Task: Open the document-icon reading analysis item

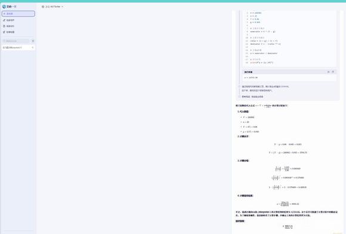Action: [x=9, y=26]
